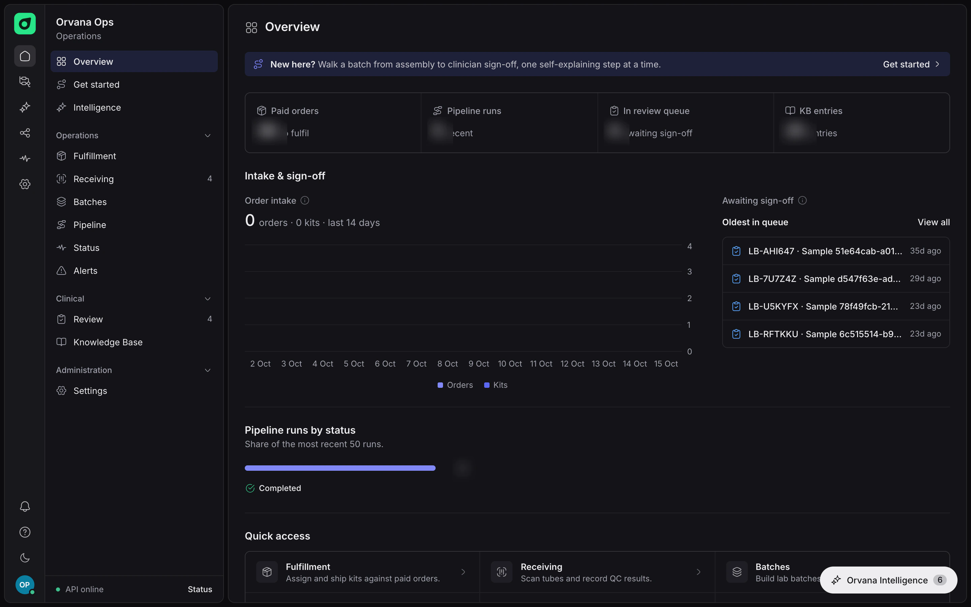Open the gear icon in the rail

25,184
